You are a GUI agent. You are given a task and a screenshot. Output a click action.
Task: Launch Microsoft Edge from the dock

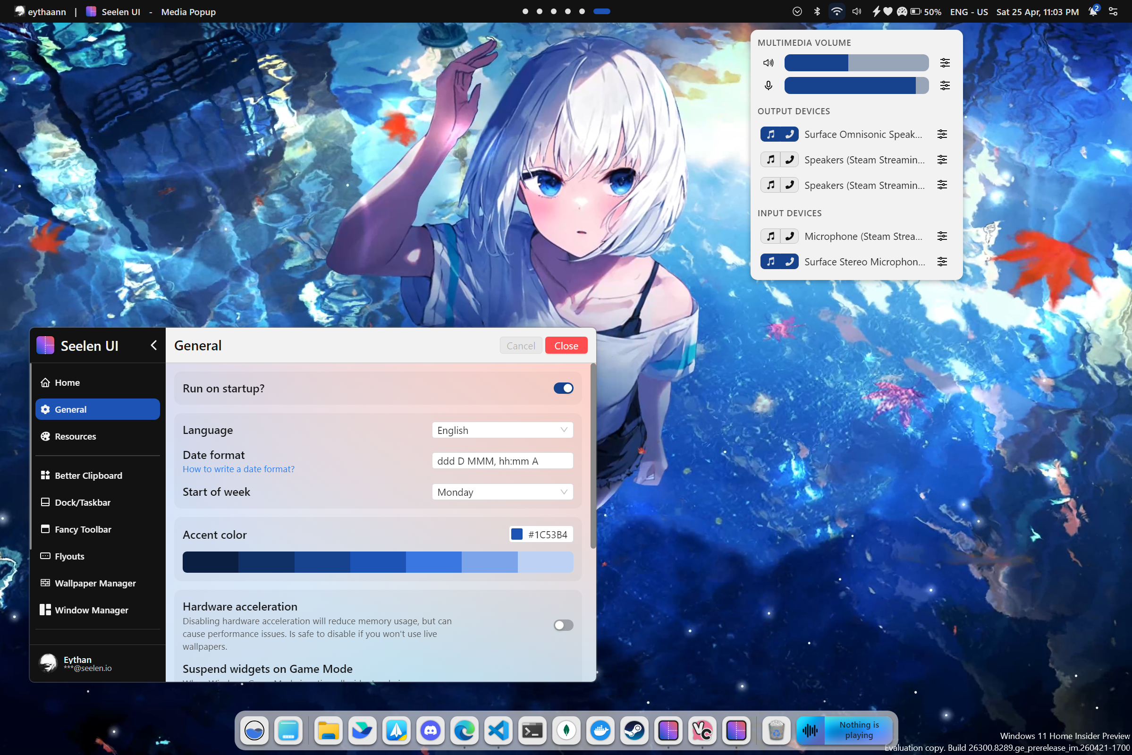pyautogui.click(x=465, y=730)
